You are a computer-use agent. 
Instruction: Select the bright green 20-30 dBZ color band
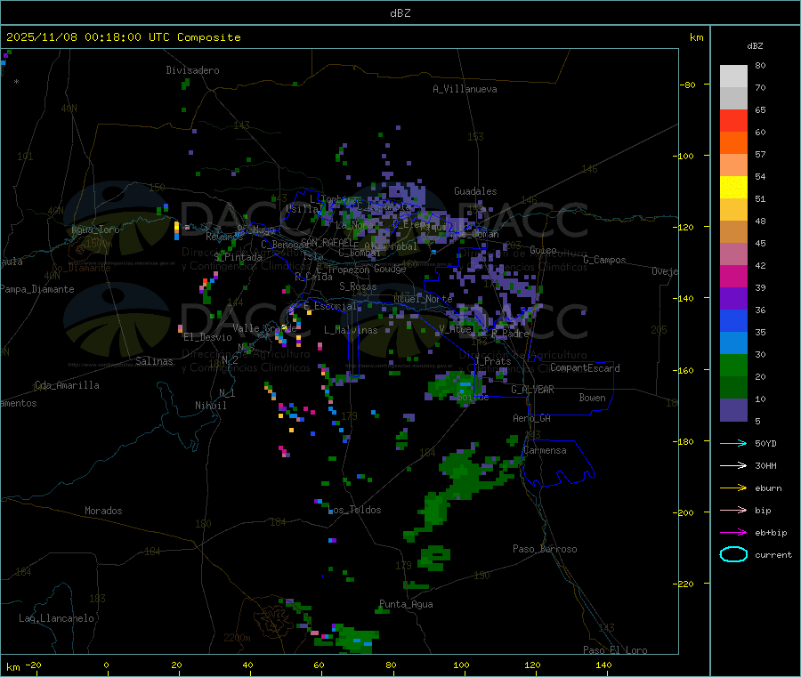point(733,365)
